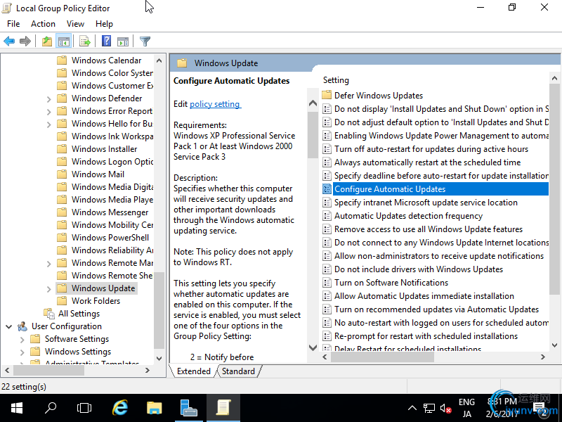Image resolution: width=562 pixels, height=422 pixels.
Task: Expand Software Settings under User Configuration
Action: coord(22,340)
